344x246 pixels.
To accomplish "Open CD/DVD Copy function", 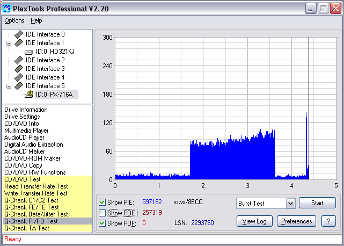I will tap(23, 165).
